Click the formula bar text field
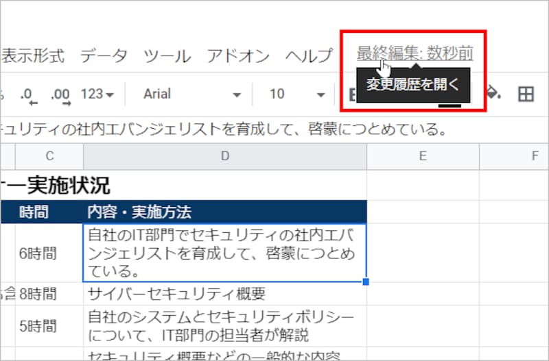 coord(274,129)
